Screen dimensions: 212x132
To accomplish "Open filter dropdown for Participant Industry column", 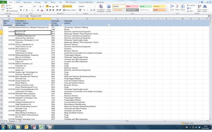I will [x=109, y=25].
